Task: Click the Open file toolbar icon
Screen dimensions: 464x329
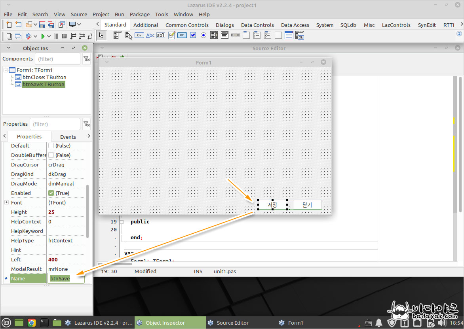Action: tap(29, 25)
